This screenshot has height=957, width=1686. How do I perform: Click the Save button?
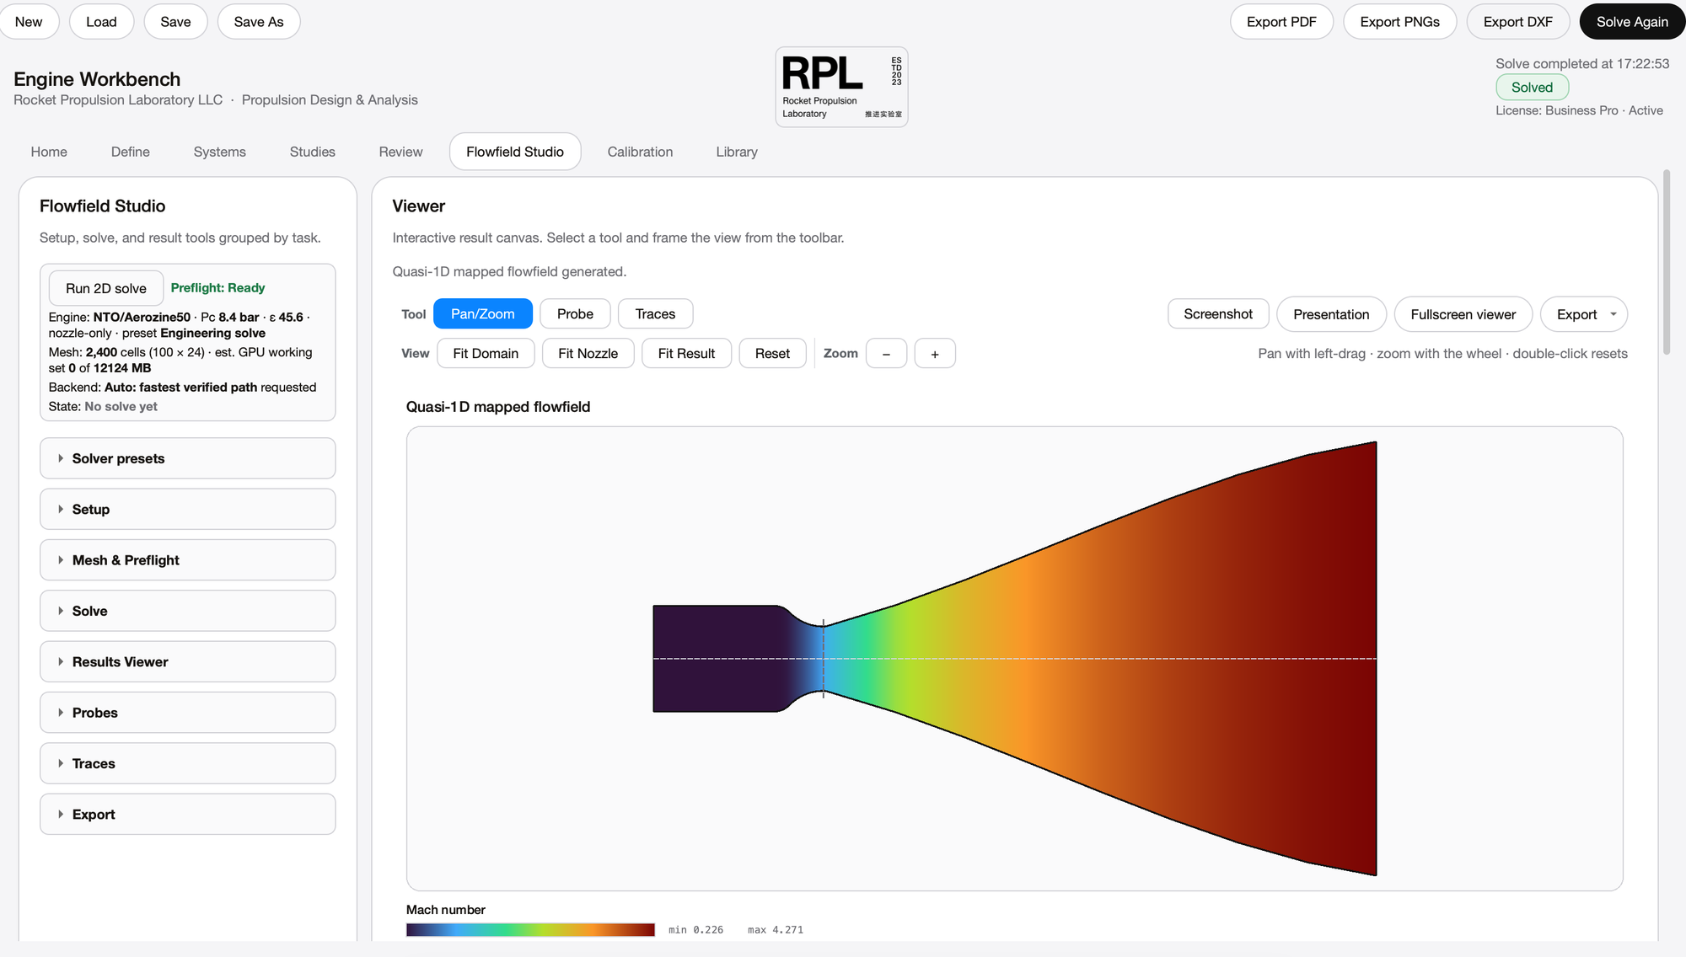175,22
